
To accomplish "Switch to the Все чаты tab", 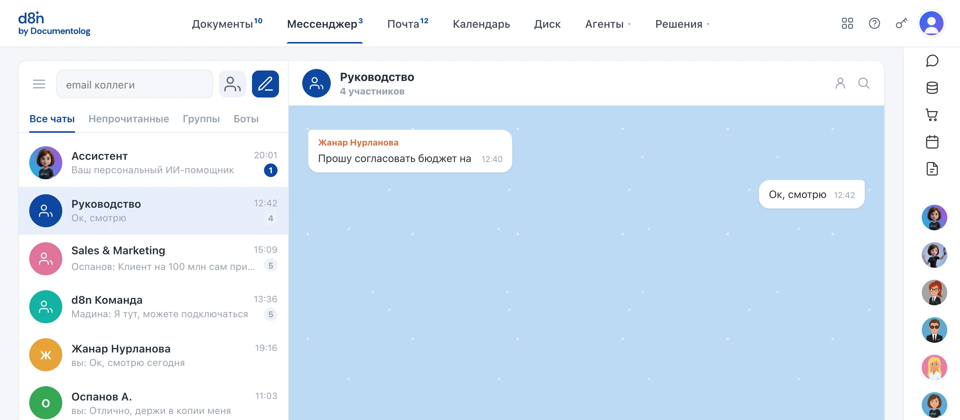I will [x=52, y=119].
